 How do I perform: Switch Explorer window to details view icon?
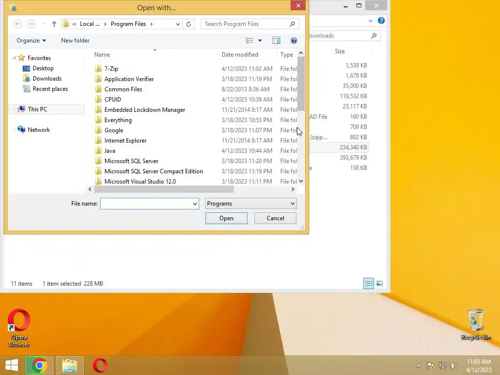click(369, 284)
